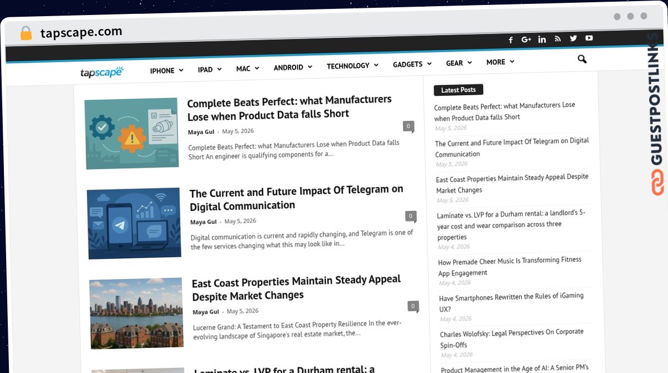Open the LinkedIn social icon
The width and height of the screenshot is (668, 373).
(542, 39)
